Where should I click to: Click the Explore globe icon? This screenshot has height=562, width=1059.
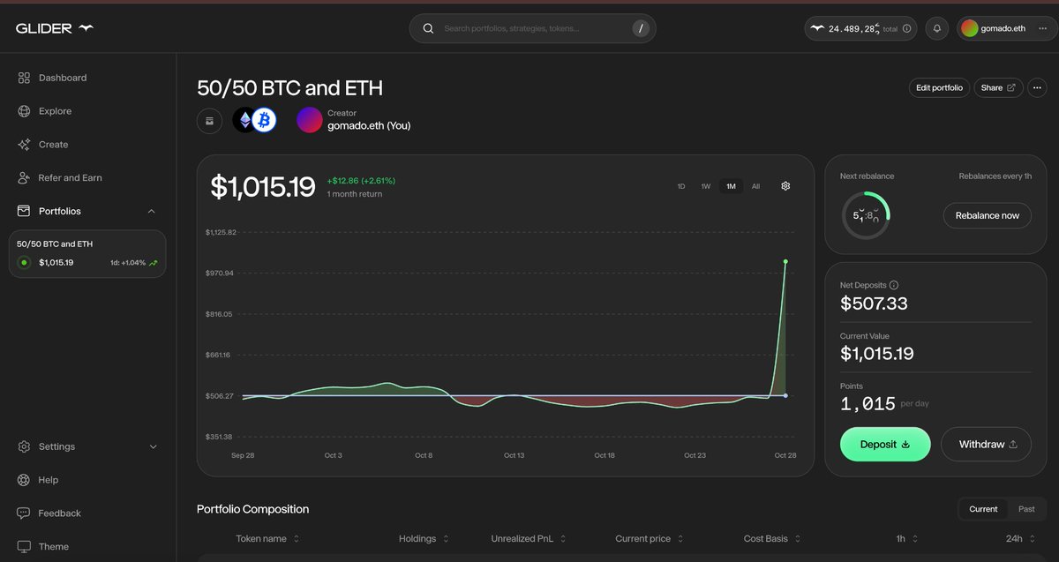[x=24, y=111]
